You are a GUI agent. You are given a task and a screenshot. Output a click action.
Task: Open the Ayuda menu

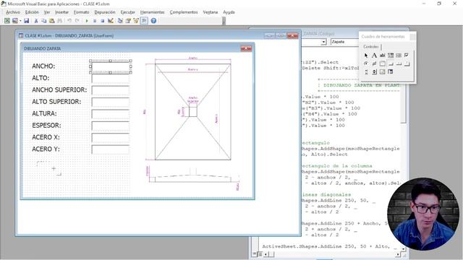(229, 12)
